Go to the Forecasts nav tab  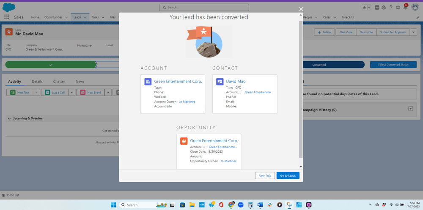pyautogui.click(x=347, y=17)
